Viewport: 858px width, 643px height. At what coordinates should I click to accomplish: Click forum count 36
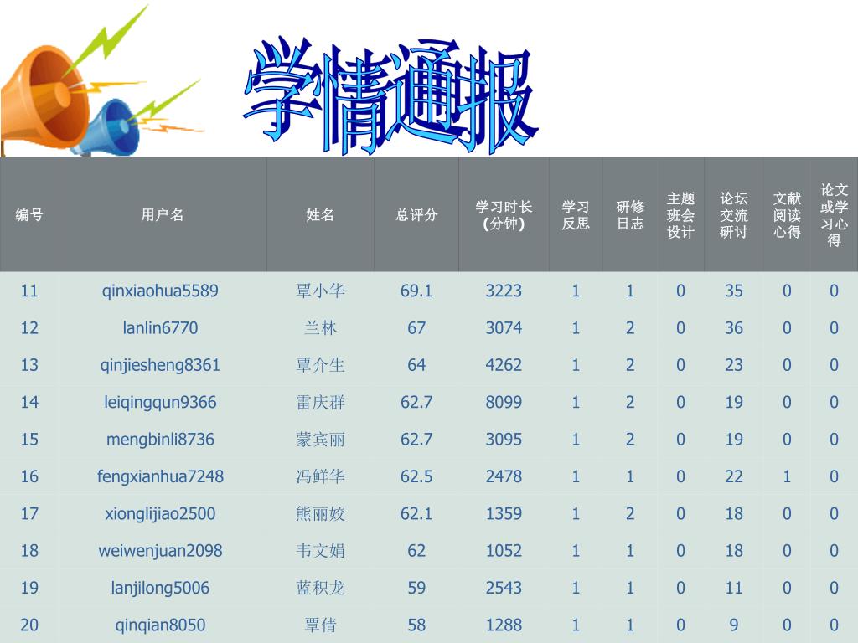coord(734,328)
